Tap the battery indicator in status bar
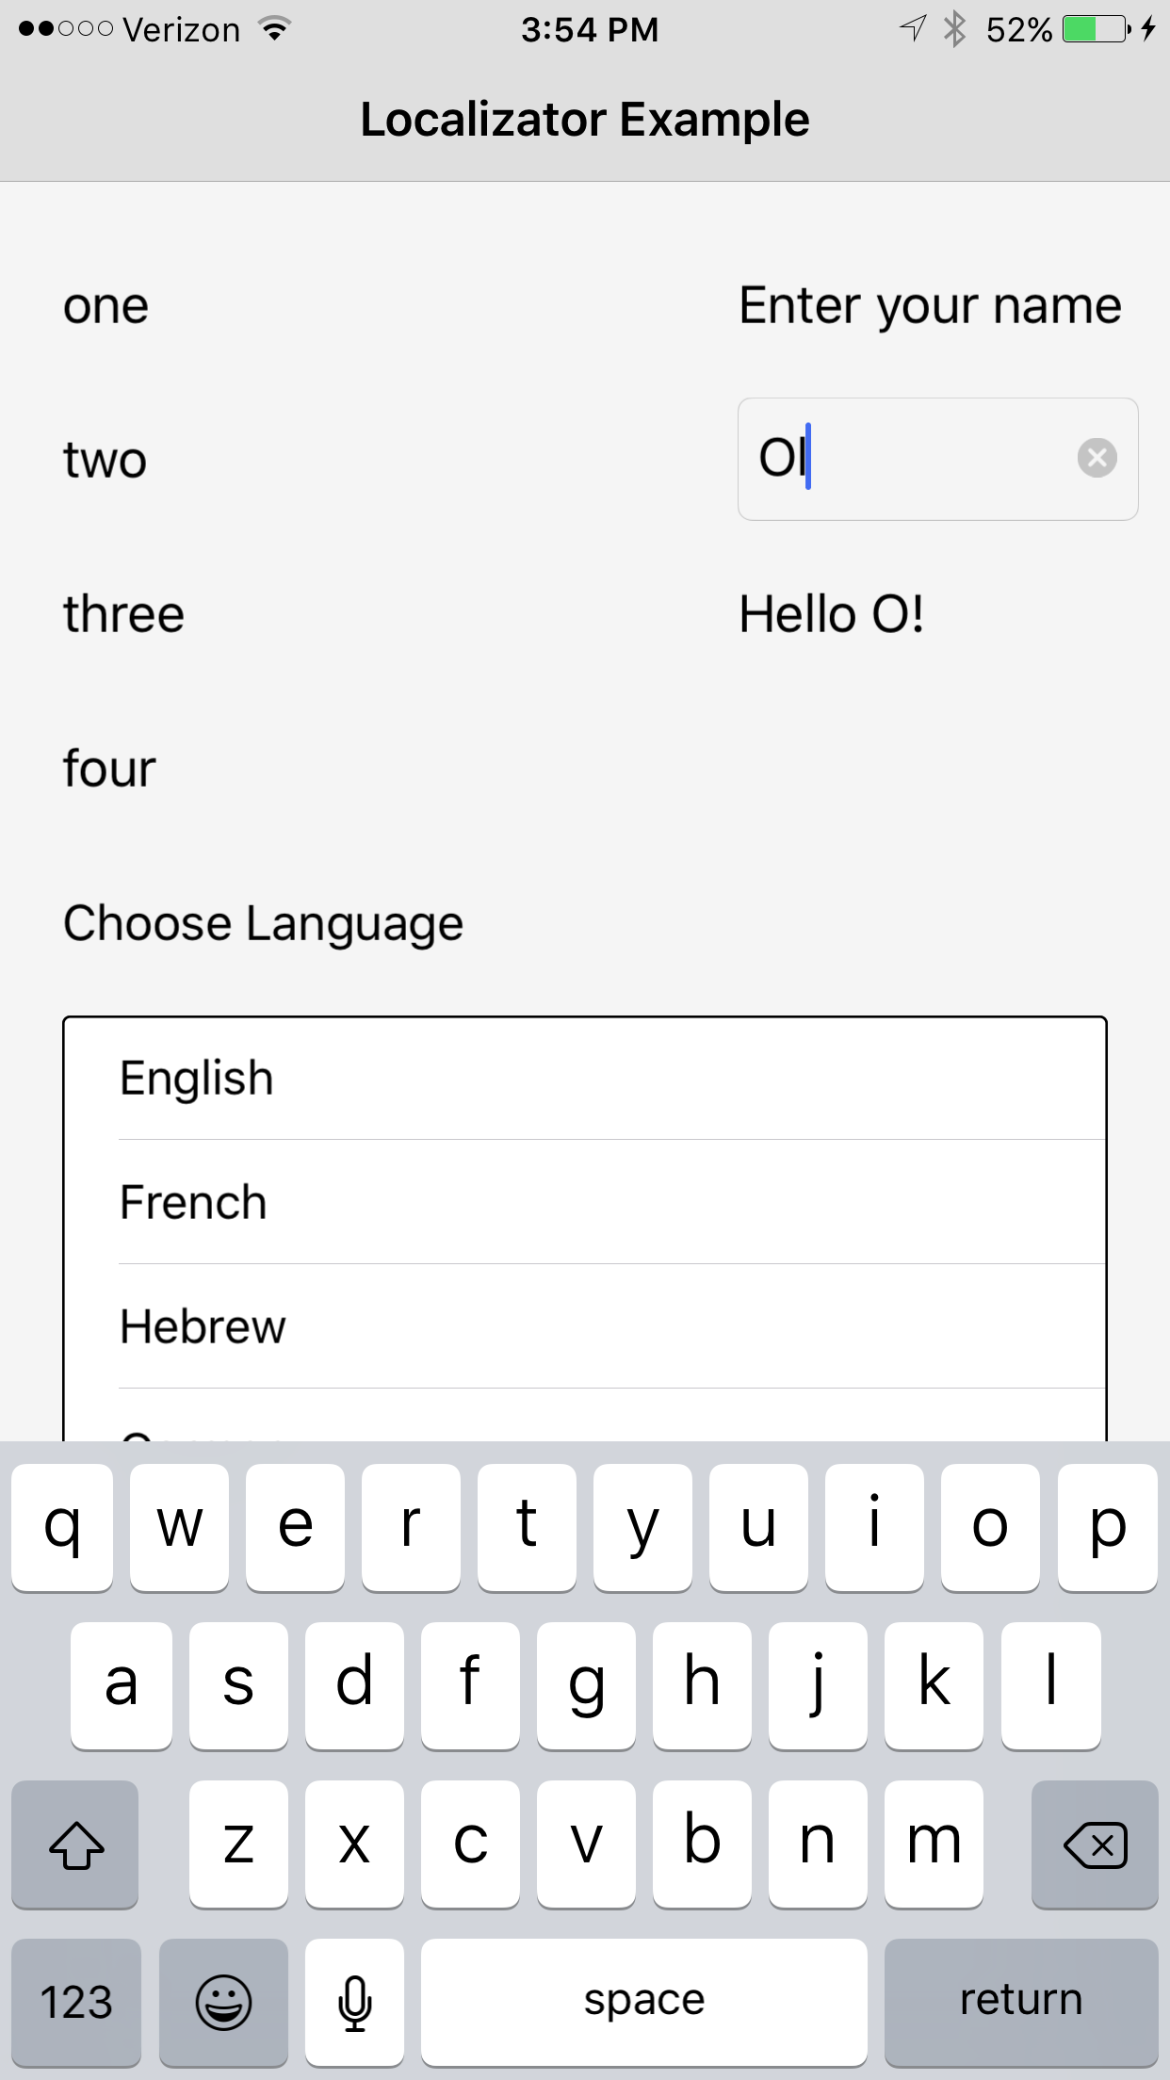 [x=1095, y=30]
